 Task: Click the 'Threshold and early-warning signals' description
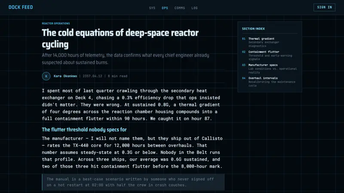pyautogui.click(x=270, y=57)
